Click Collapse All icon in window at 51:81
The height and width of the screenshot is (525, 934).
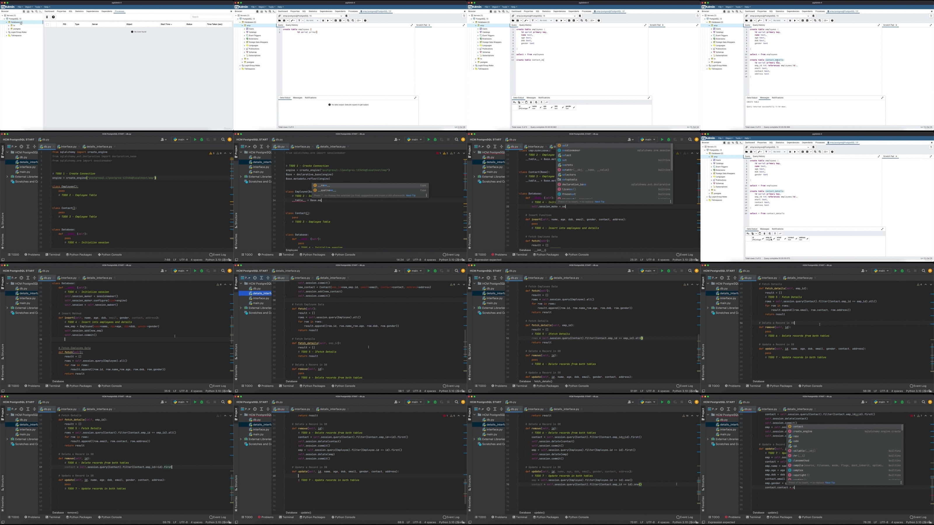[501, 278]
